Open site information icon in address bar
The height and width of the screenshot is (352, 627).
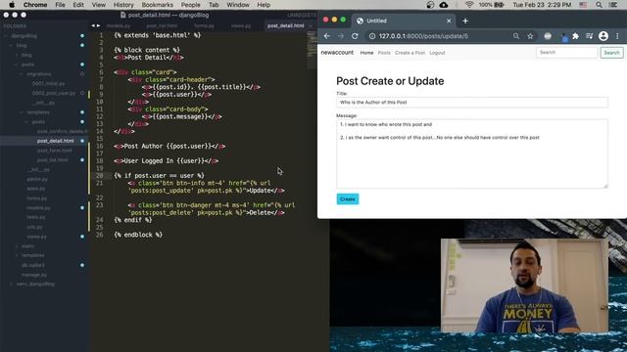coord(372,36)
